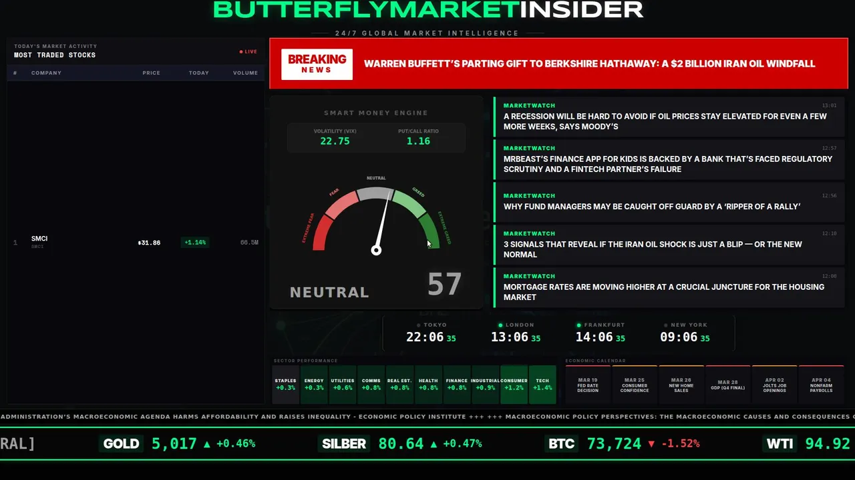Image resolution: width=855 pixels, height=480 pixels.
Task: Click the gray Neutral gauge segment
Action: [x=376, y=193]
